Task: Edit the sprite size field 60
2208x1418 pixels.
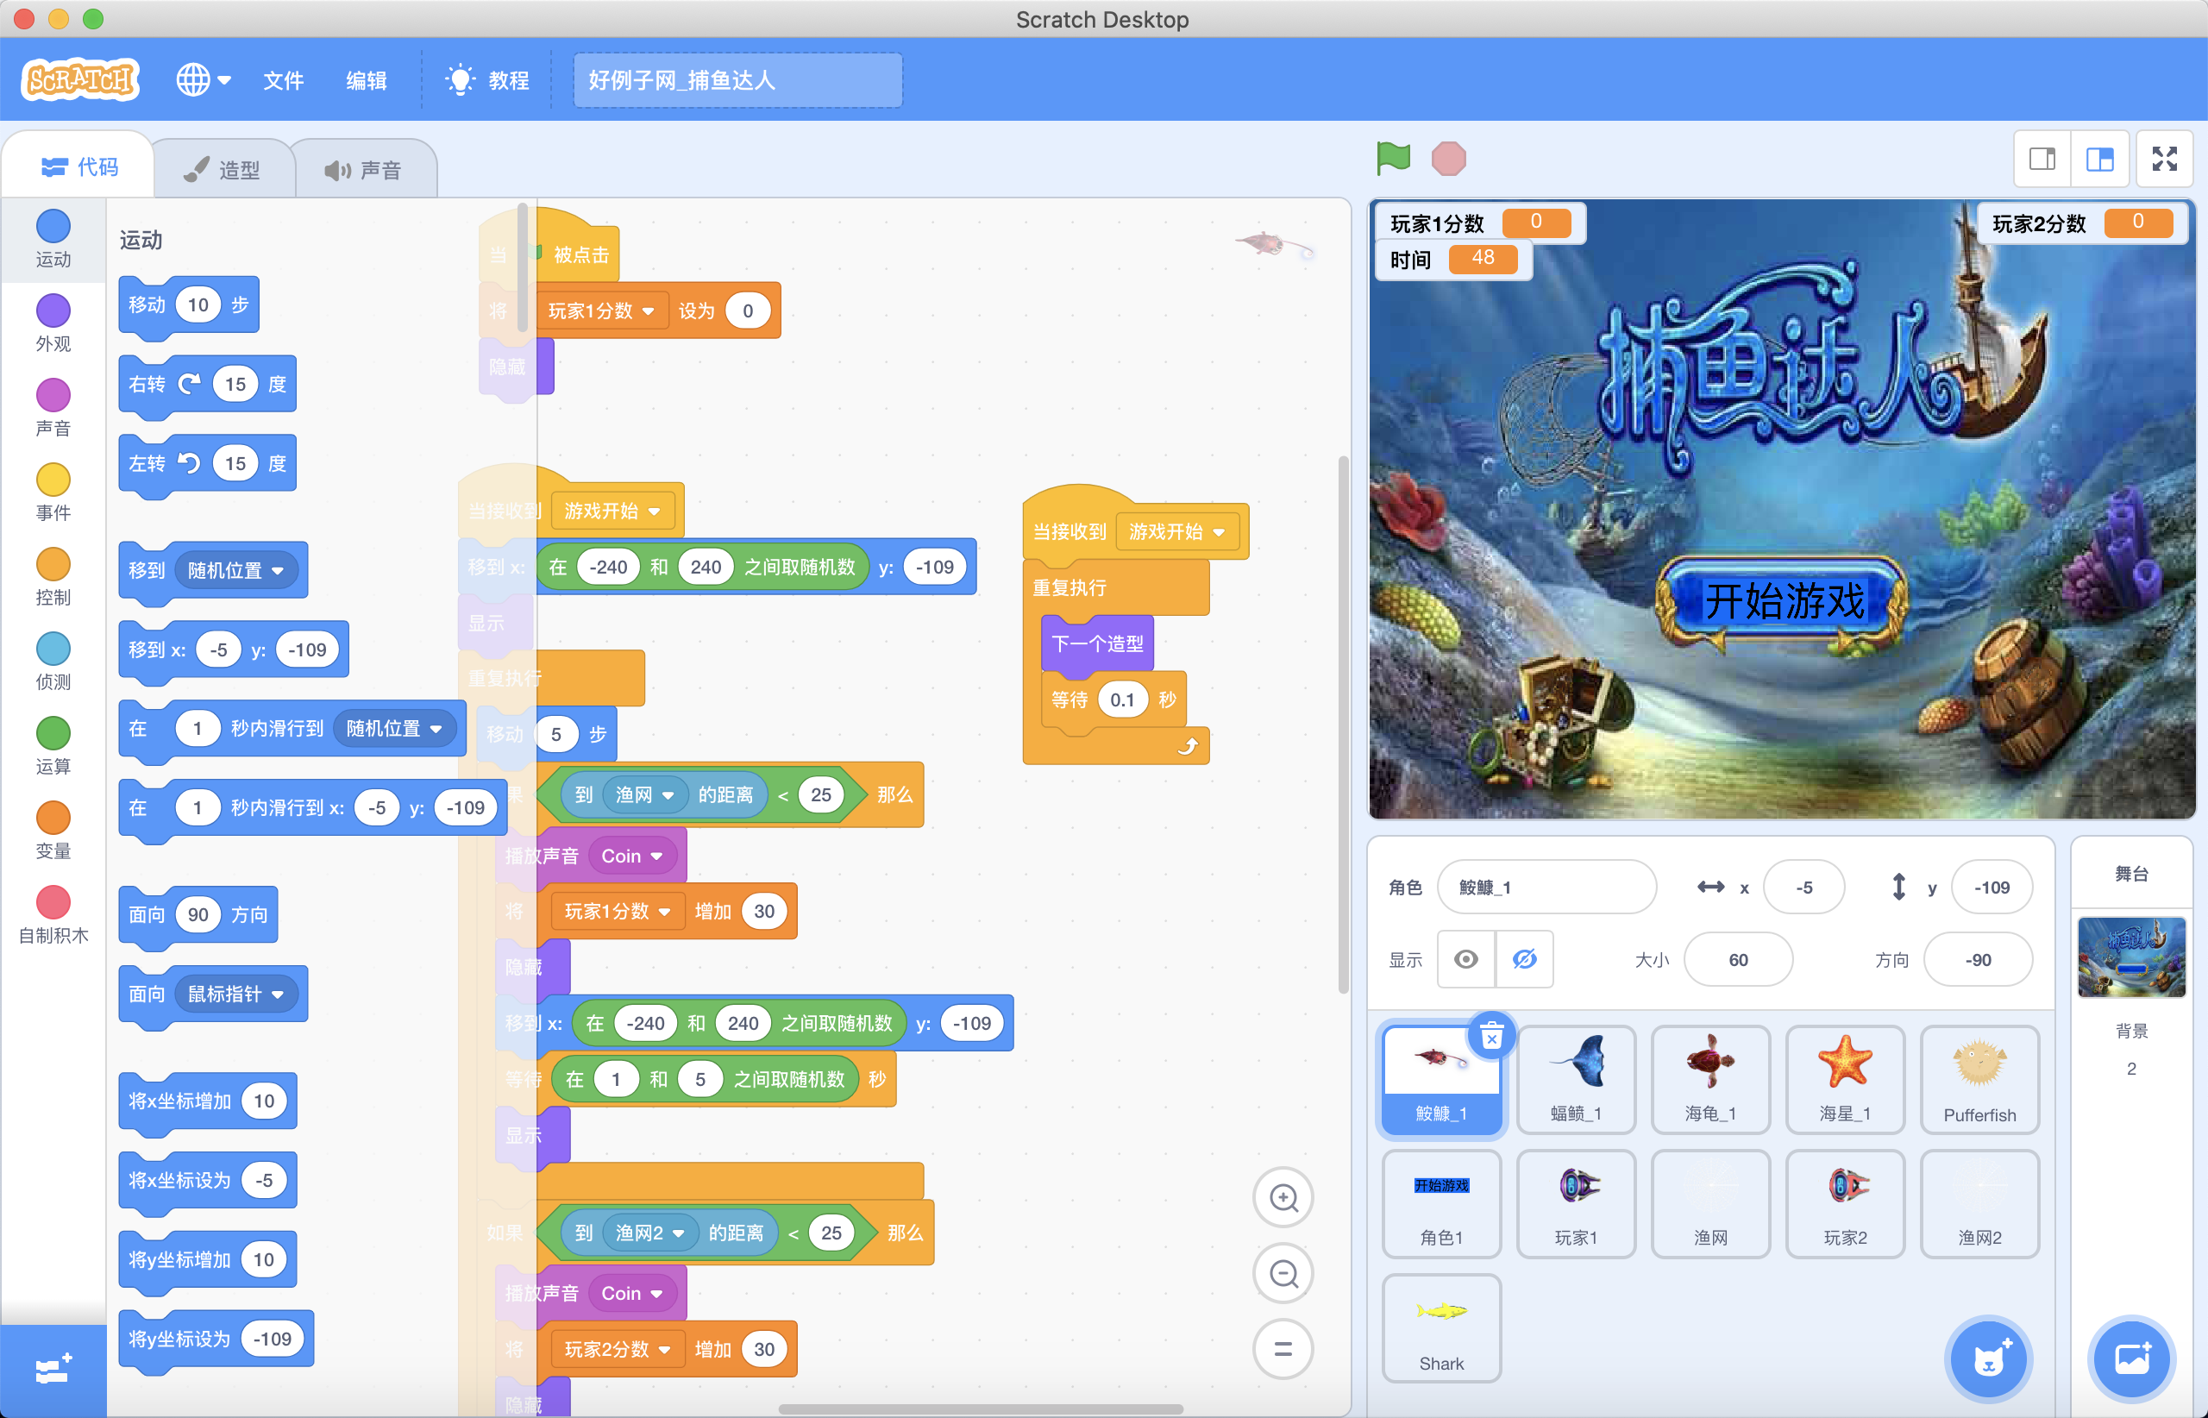Action: 1737,959
